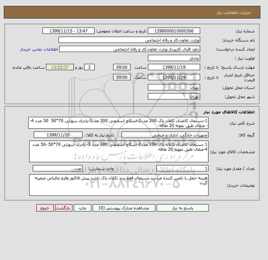Viewport: 268px width, 260px height.
Task: Click the quantity field showing 1
Action: [x=182, y=169]
